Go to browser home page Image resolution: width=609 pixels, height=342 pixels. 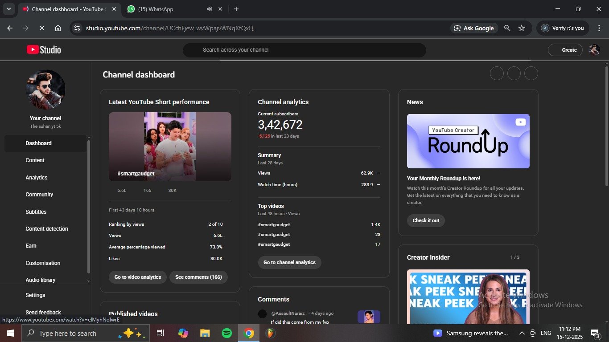(x=58, y=28)
